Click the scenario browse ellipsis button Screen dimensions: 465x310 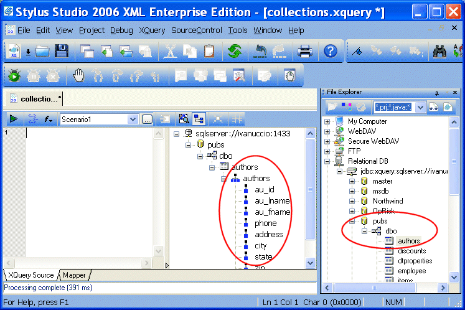(146, 119)
